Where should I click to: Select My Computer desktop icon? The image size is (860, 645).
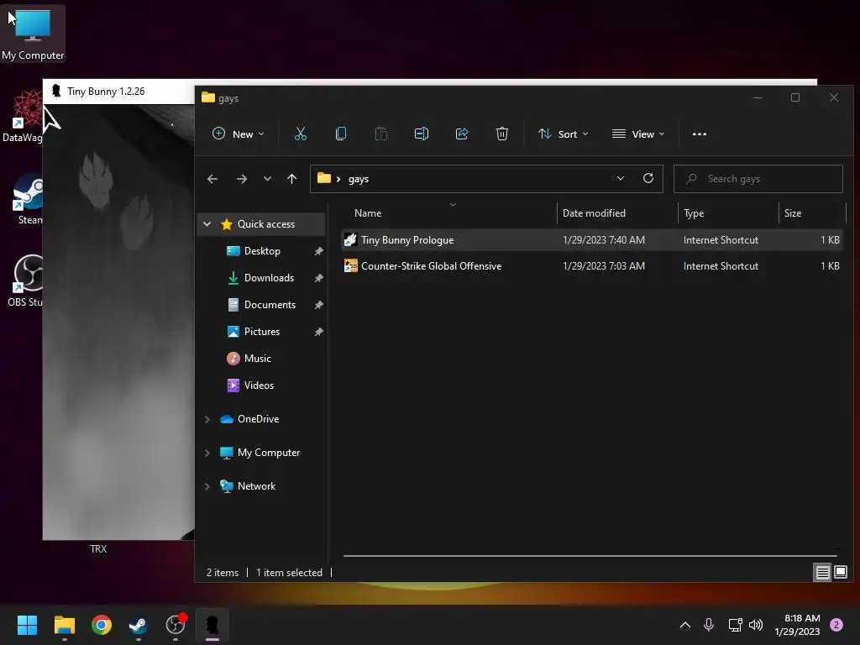pos(33,34)
